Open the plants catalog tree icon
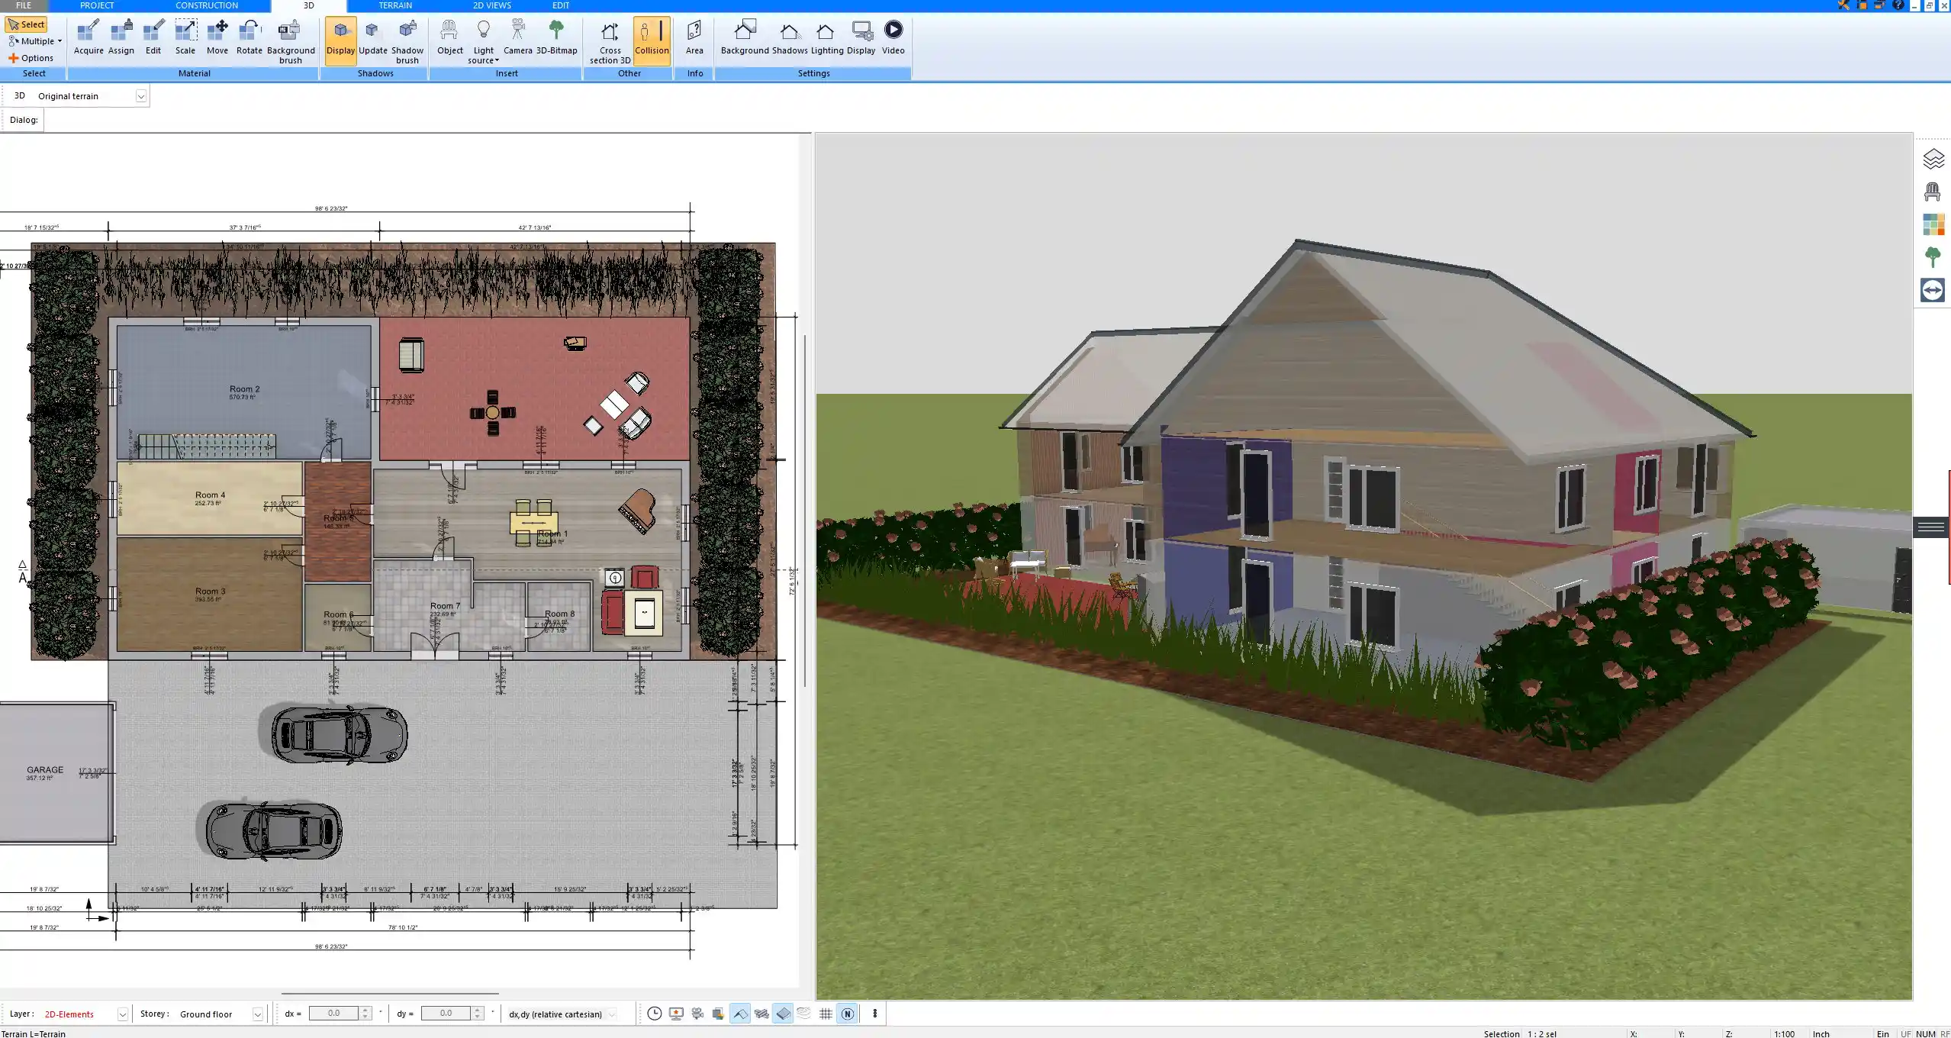Image resolution: width=1951 pixels, height=1038 pixels. [x=1933, y=257]
